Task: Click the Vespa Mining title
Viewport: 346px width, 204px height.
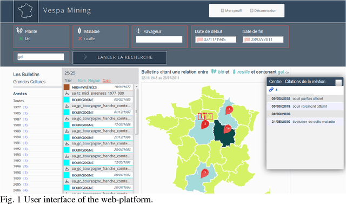Action: click(x=67, y=10)
